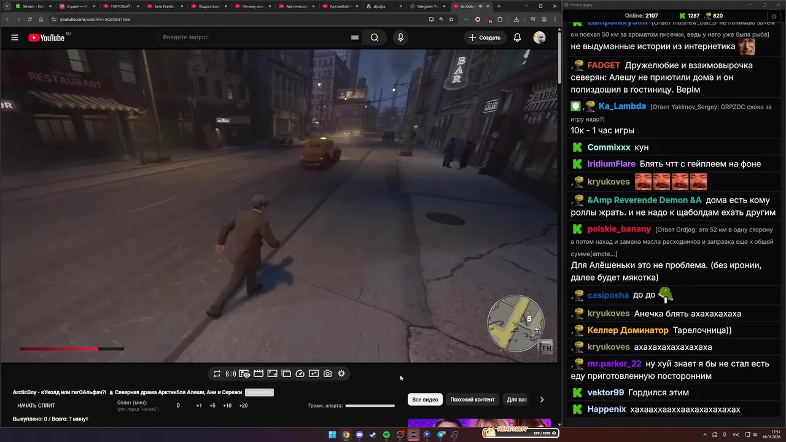Click the loop icon below the video

point(217,373)
